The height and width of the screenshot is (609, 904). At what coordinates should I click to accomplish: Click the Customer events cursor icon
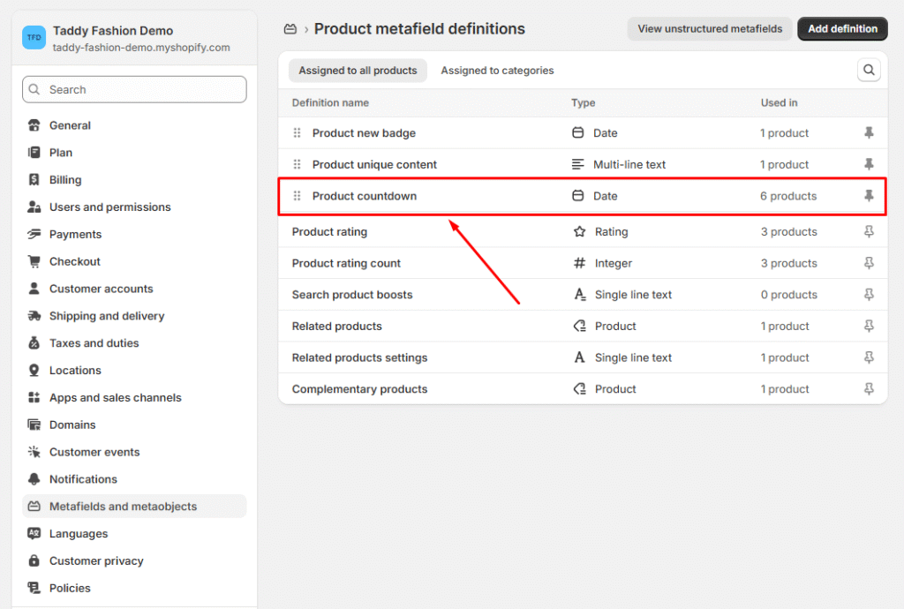click(x=34, y=452)
